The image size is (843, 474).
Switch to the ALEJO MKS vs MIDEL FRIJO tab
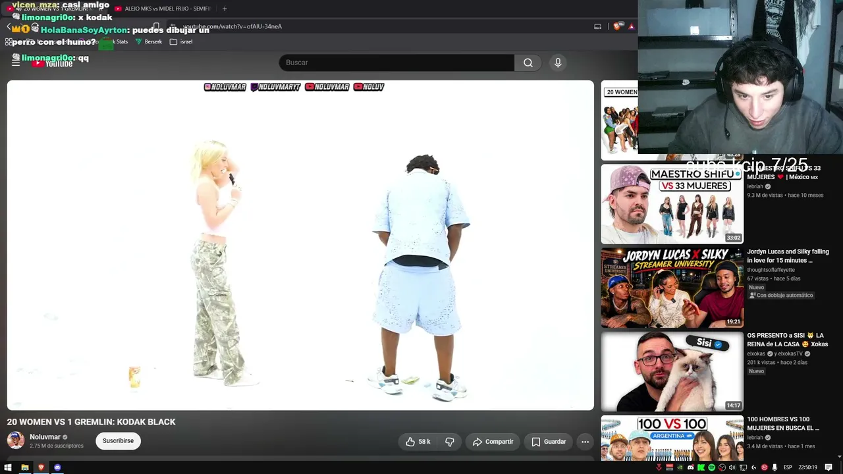[x=162, y=9]
